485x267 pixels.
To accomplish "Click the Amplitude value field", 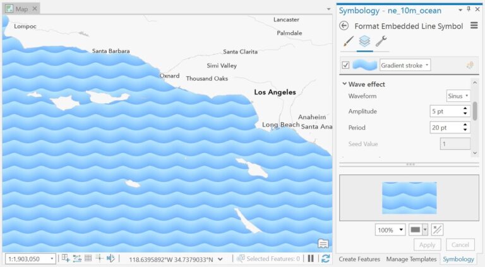I will pyautogui.click(x=445, y=111).
